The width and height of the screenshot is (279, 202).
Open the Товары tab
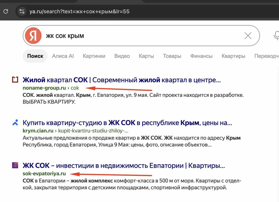[x=172, y=56]
